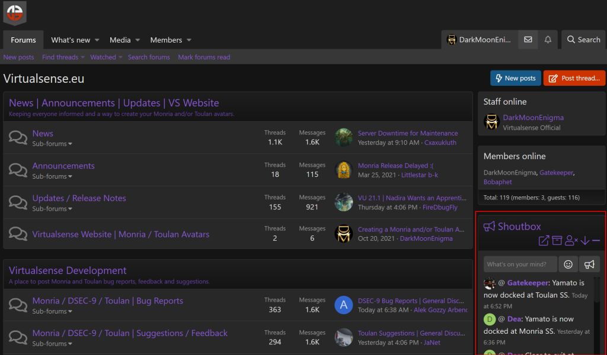Click the Shoutbox ignored users icon
Viewport: 607px width, 355px height.
pyautogui.click(x=571, y=241)
